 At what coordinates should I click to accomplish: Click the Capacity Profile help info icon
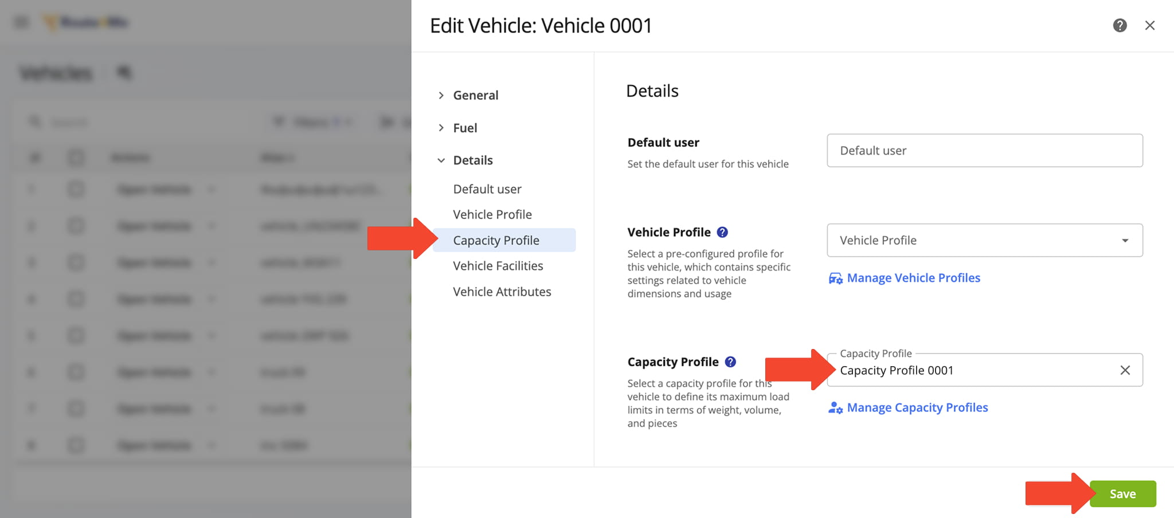point(730,362)
